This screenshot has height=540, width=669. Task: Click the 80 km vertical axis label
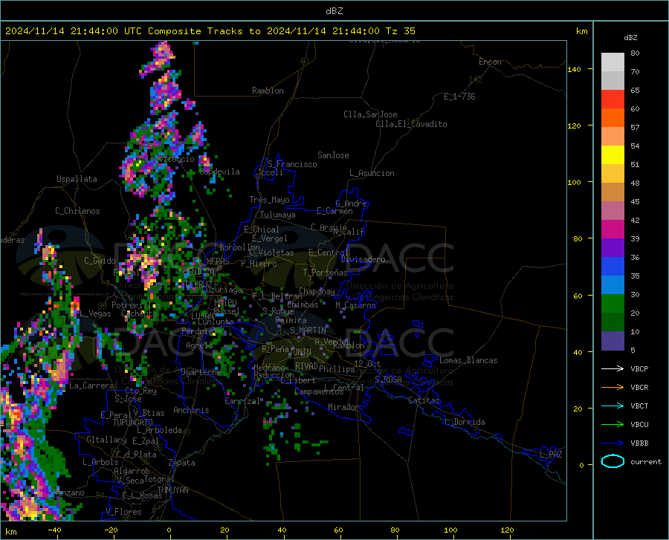coord(578,238)
